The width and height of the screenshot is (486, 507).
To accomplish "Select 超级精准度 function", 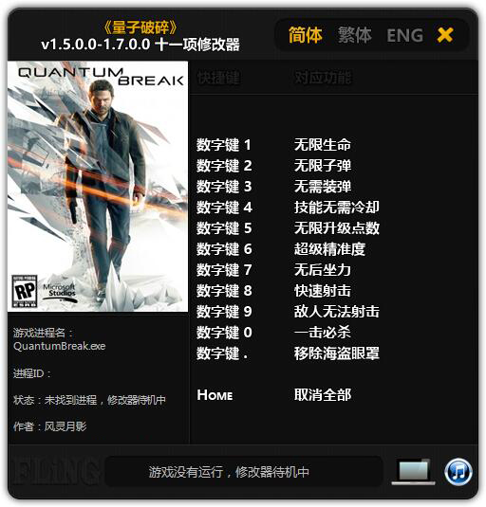I will [x=329, y=249].
